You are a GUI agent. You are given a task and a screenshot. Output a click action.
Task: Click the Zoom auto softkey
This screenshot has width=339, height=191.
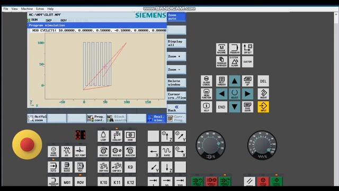click(x=176, y=17)
